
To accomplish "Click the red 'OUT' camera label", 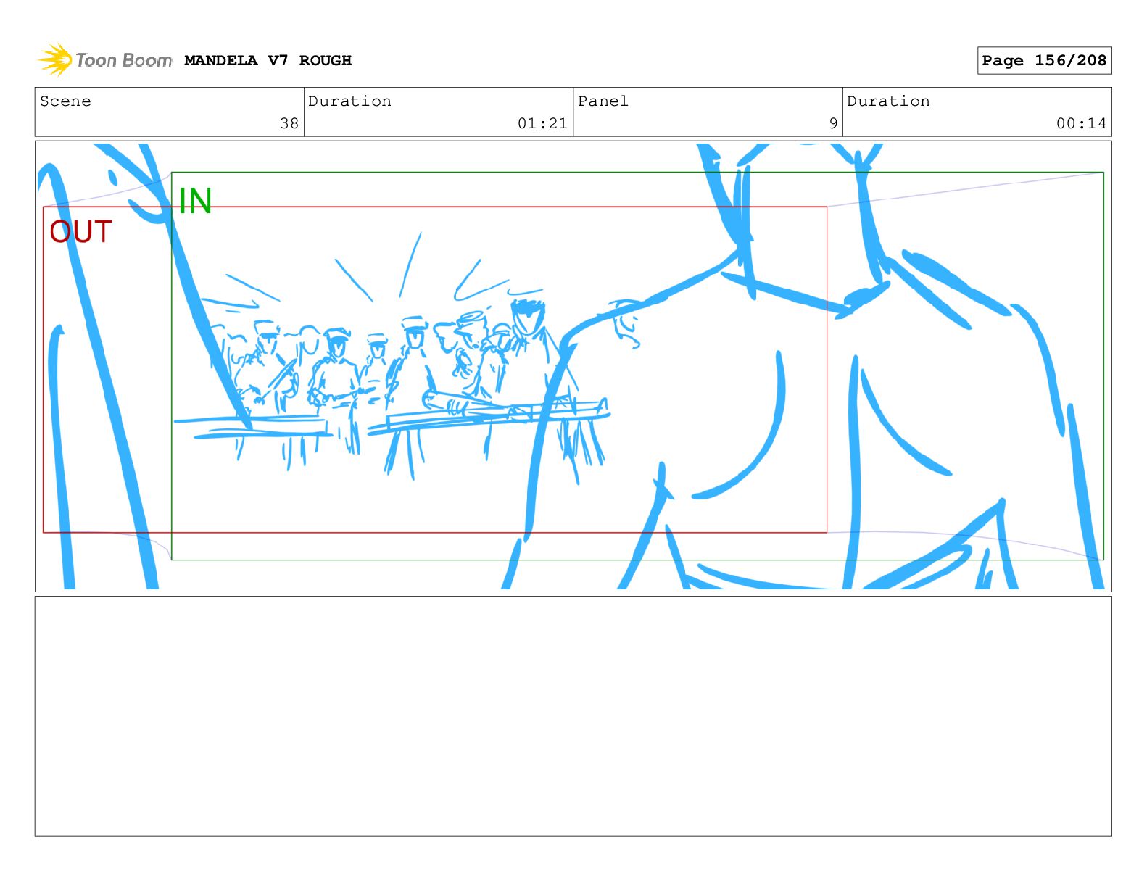I will click(80, 232).
